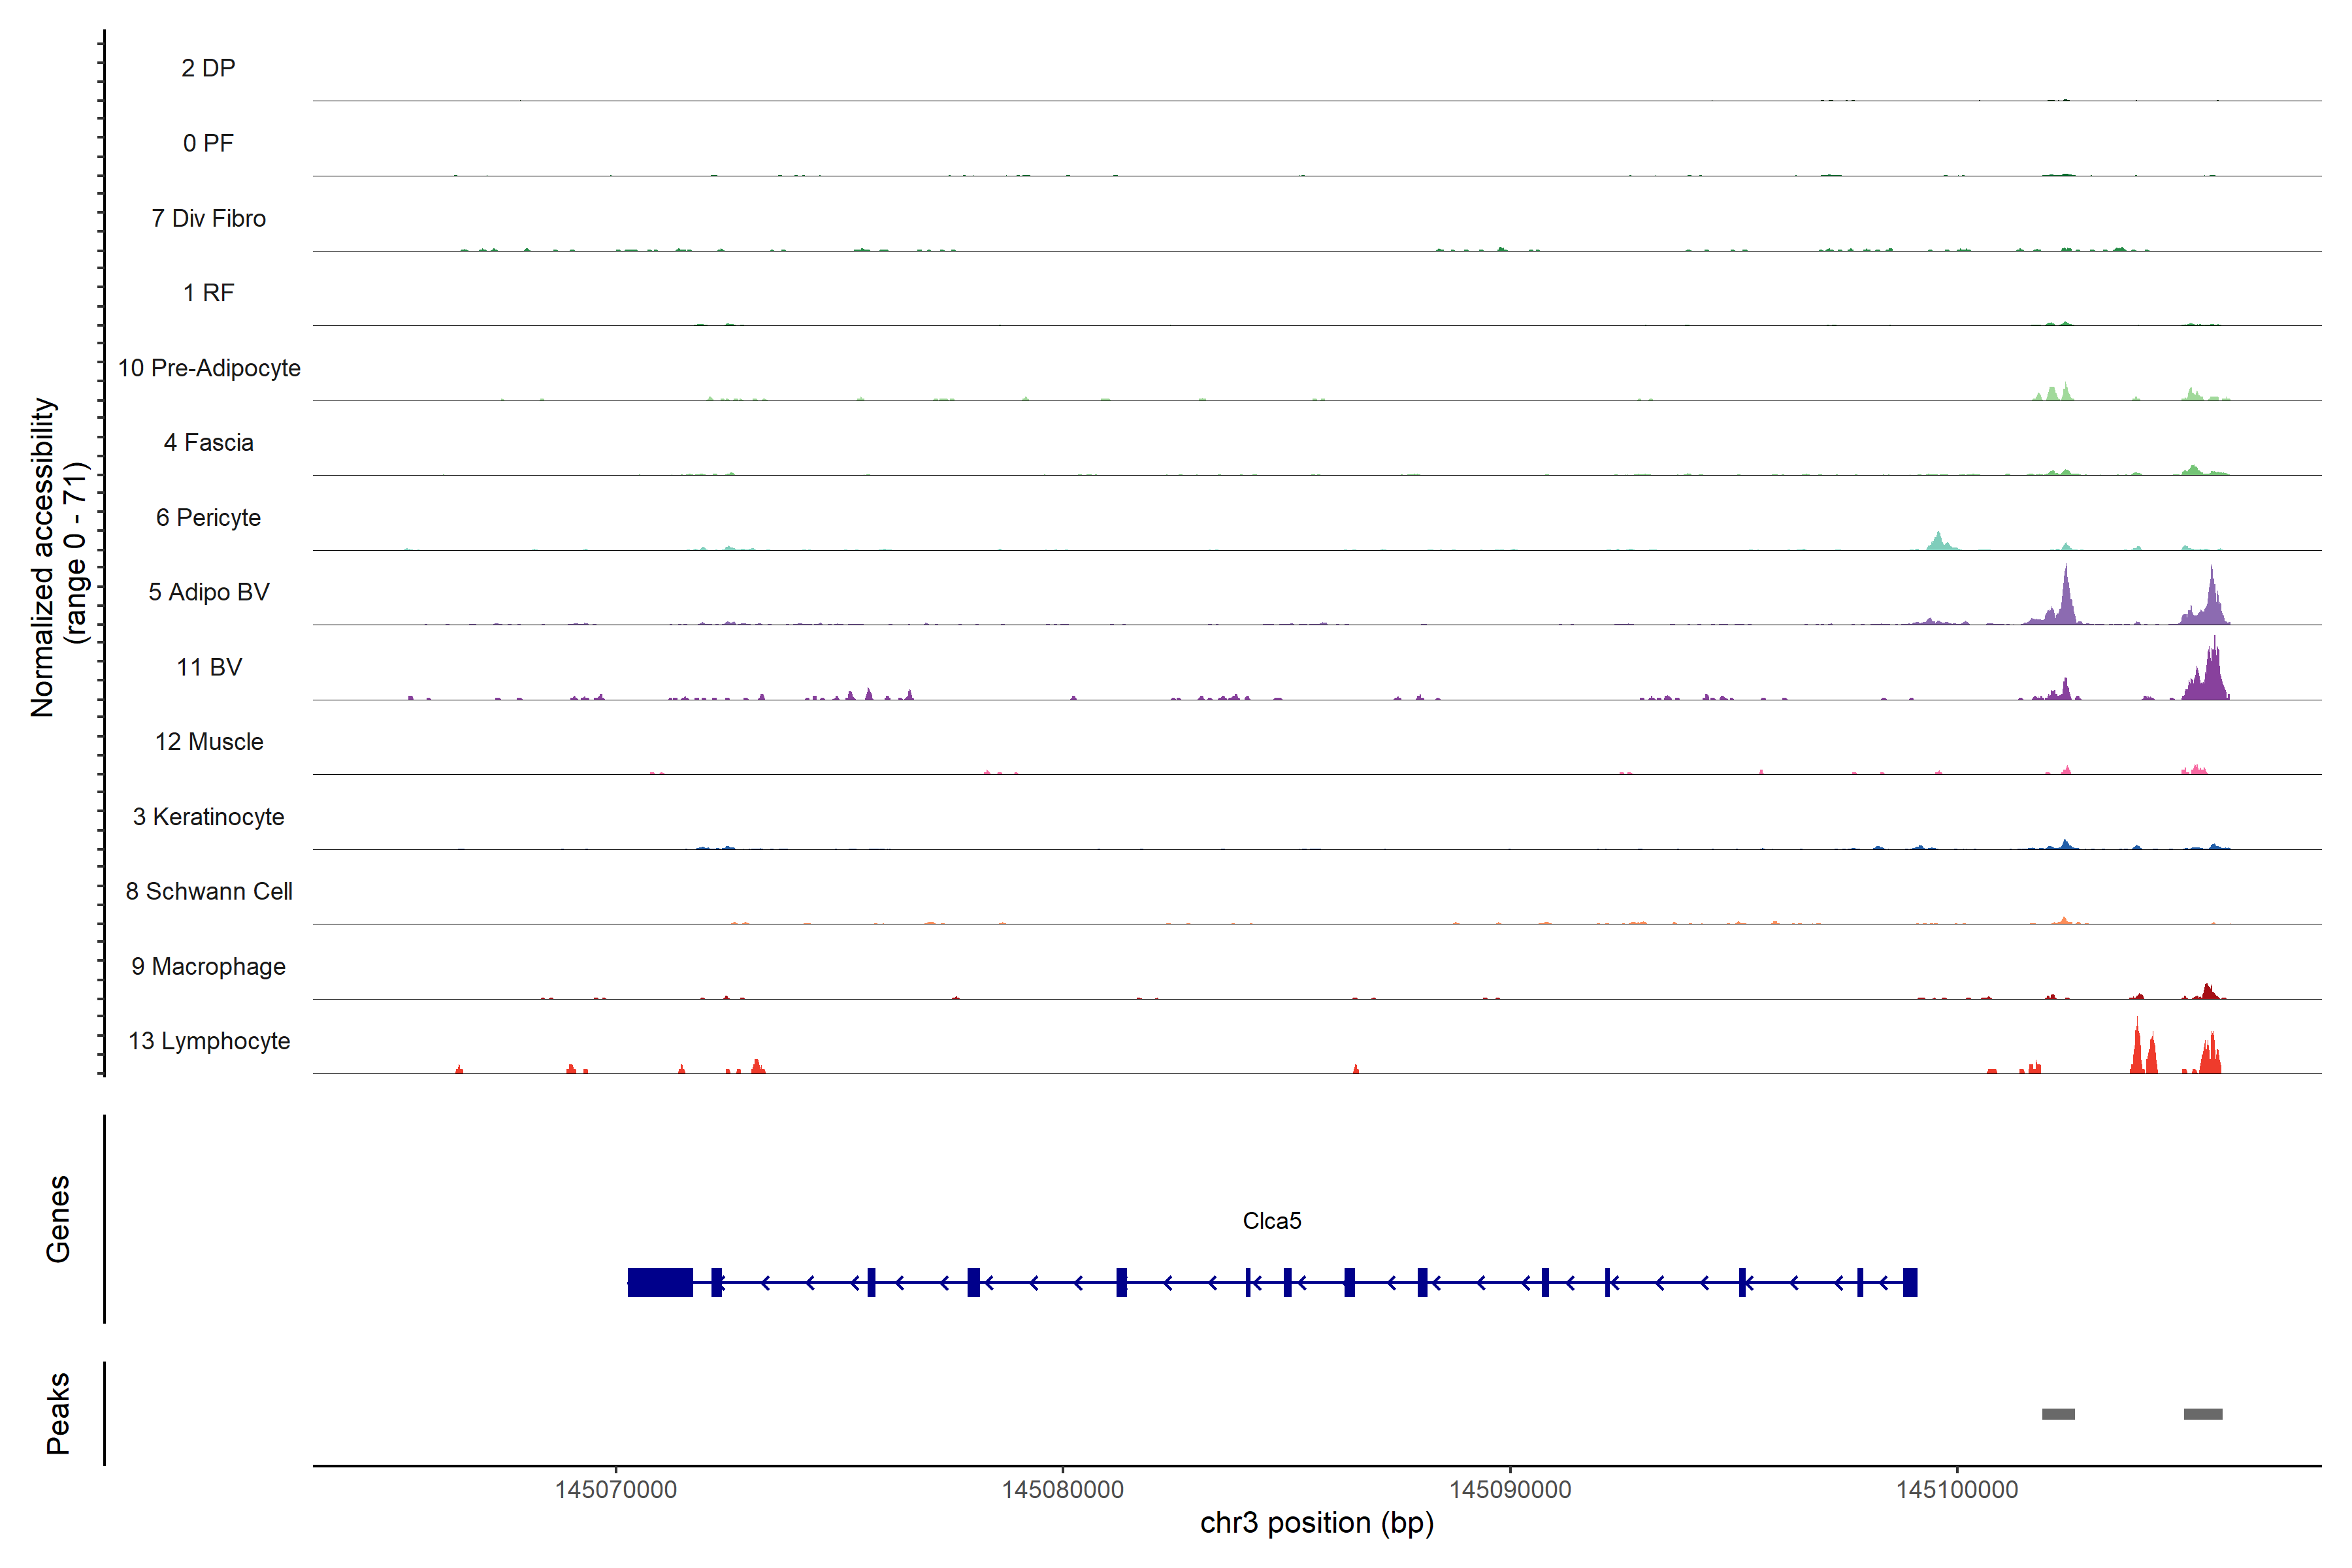
Task: Click the right gray peak bar
Action: [2203, 1414]
